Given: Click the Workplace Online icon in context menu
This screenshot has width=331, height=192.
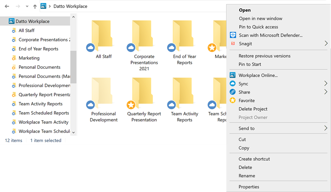Looking at the screenshot, I should click(232, 75).
